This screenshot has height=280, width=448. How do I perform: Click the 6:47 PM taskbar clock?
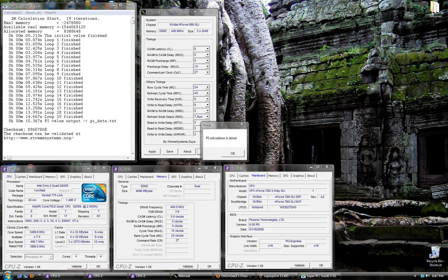click(x=438, y=276)
